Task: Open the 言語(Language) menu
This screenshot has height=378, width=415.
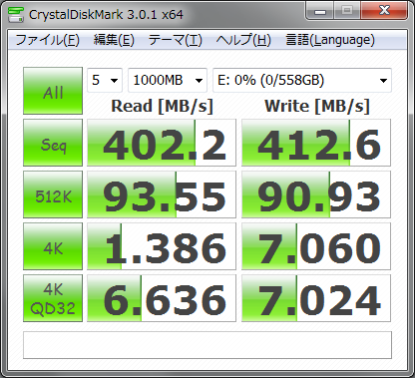Action: pos(330,40)
